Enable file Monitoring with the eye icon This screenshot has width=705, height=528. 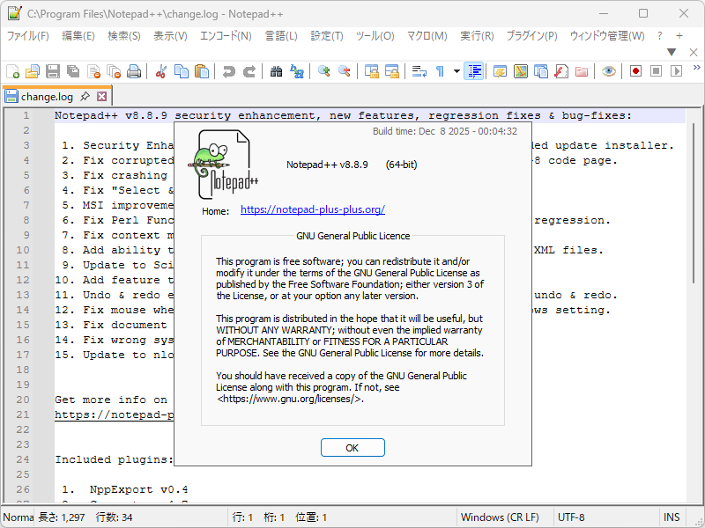(x=608, y=71)
